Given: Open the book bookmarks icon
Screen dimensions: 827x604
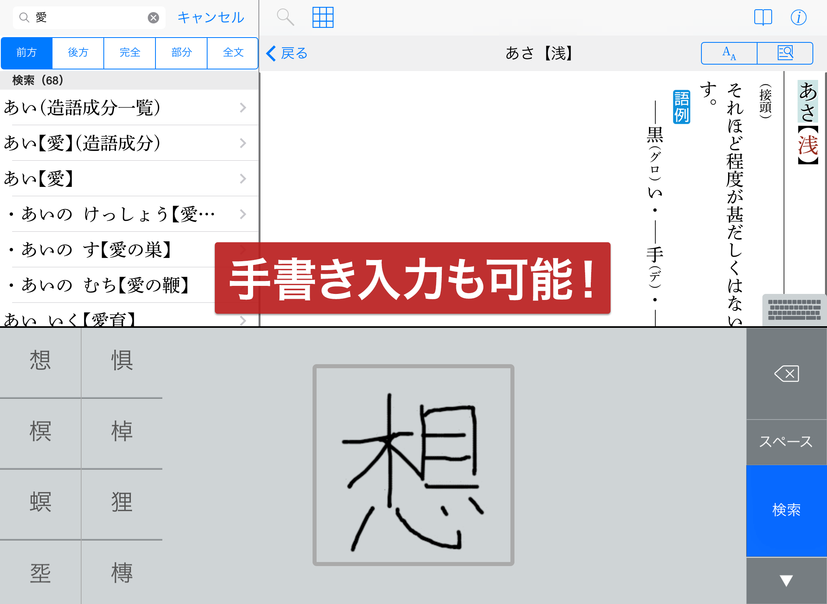Looking at the screenshot, I should coord(763,17).
